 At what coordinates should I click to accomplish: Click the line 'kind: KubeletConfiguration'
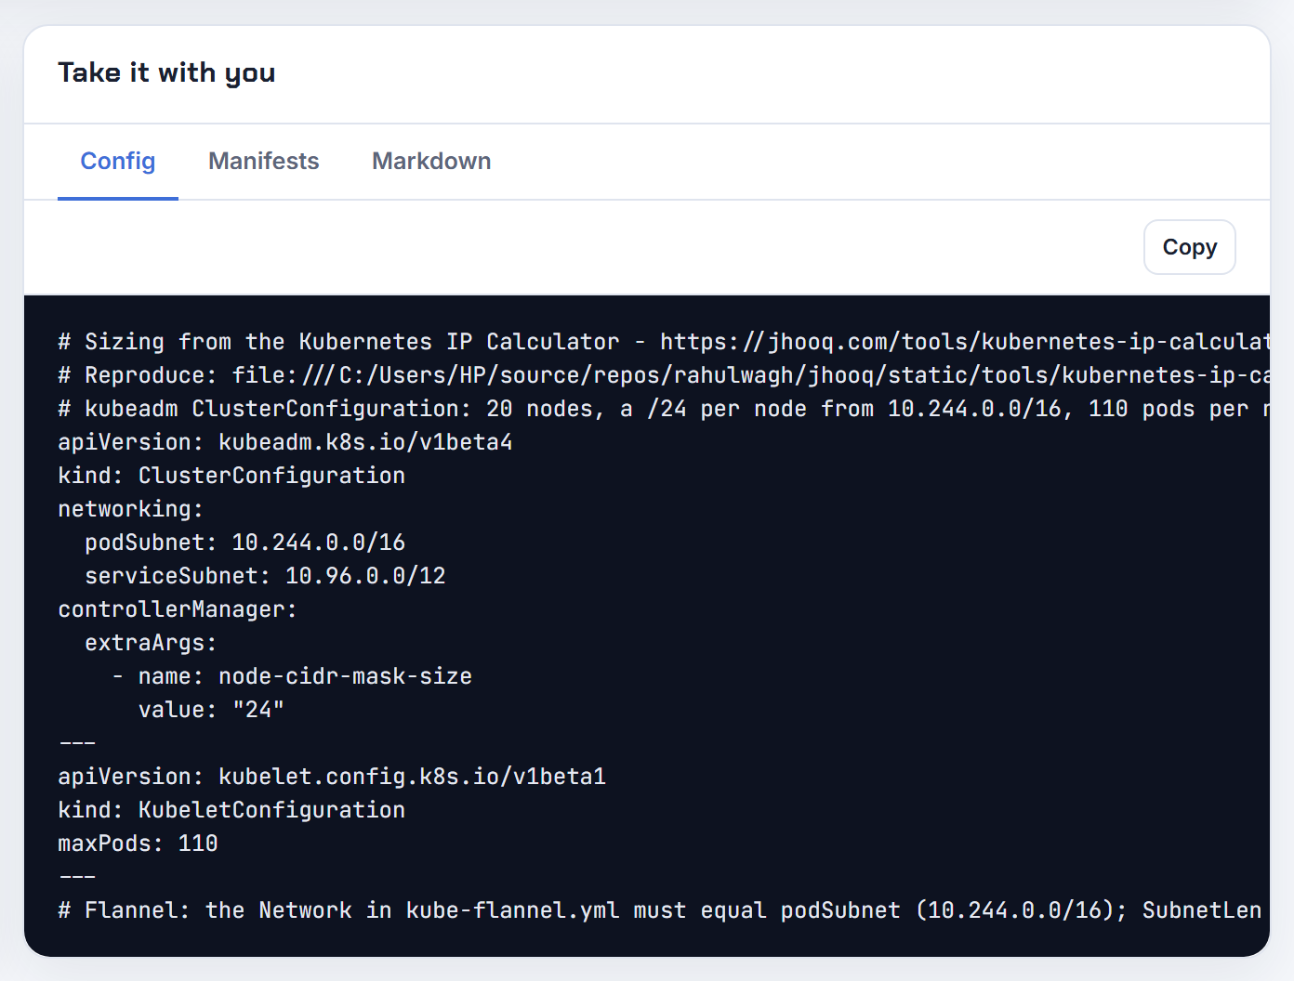point(231,810)
